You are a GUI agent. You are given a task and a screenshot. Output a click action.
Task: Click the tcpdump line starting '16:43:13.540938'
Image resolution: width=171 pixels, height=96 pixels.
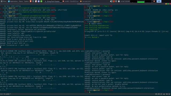click(42, 84)
